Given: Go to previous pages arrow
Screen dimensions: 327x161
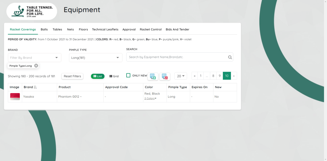Looking at the screenshot, I should [195, 76].
